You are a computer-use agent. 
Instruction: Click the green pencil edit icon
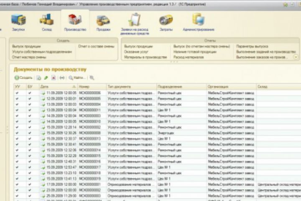click(x=46, y=78)
